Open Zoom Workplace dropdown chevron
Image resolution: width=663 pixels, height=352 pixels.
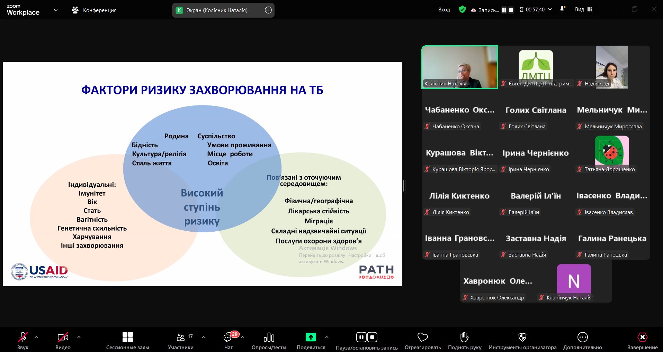[x=55, y=10]
